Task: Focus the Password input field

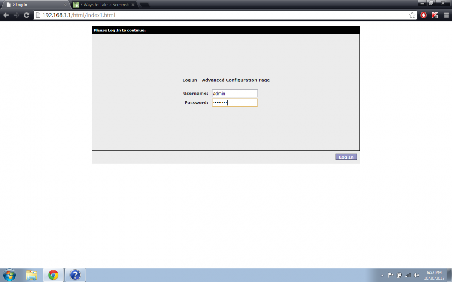Action: [x=235, y=103]
